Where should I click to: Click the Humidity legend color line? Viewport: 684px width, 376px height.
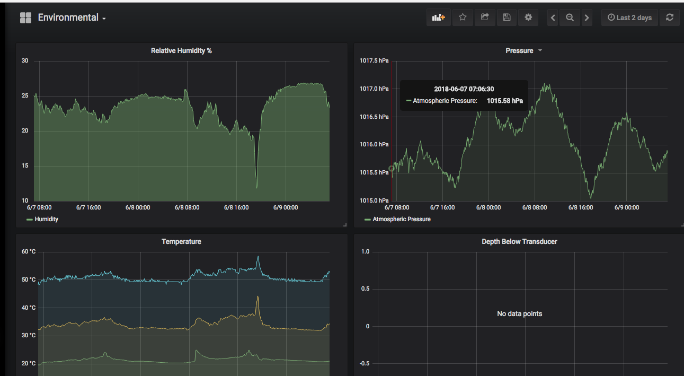click(29, 220)
